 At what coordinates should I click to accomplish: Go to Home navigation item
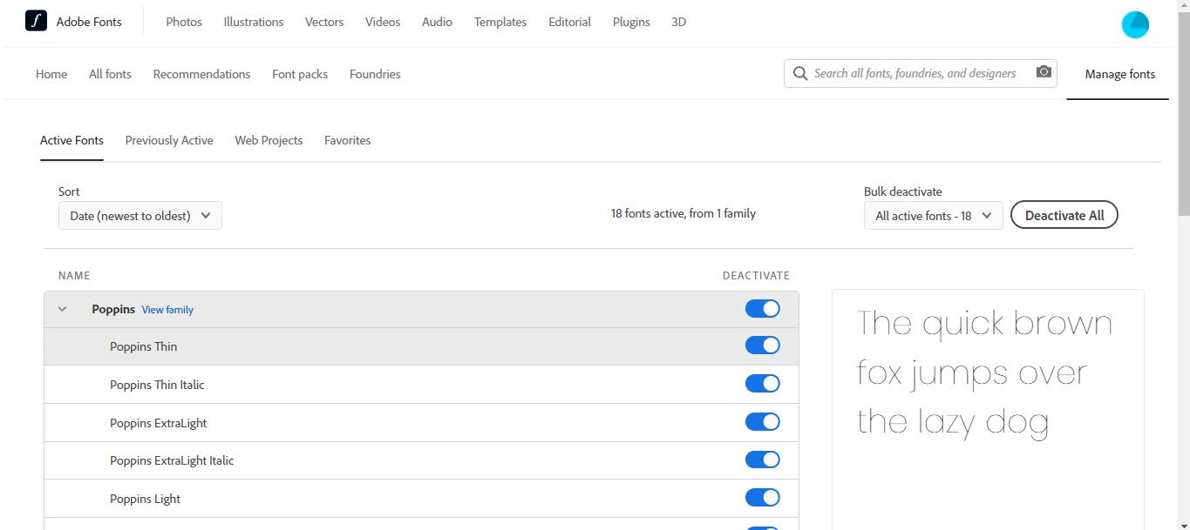click(51, 74)
